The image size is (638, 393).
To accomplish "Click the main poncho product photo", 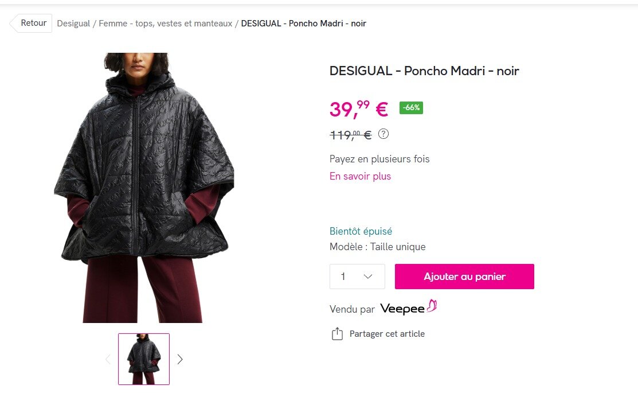I will [144, 188].
